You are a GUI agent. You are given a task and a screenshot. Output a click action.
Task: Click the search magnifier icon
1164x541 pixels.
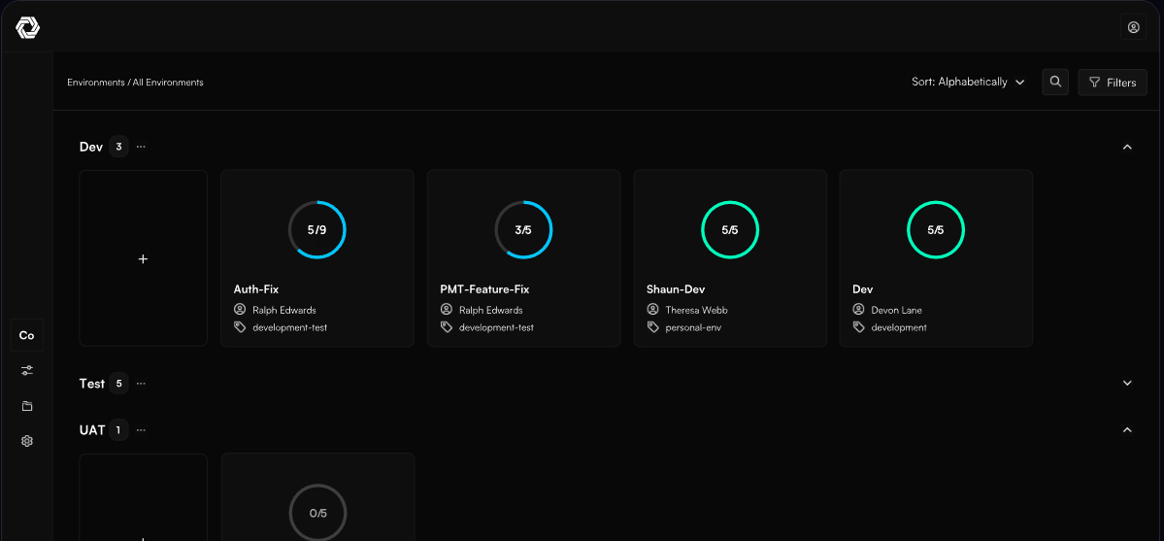point(1055,82)
